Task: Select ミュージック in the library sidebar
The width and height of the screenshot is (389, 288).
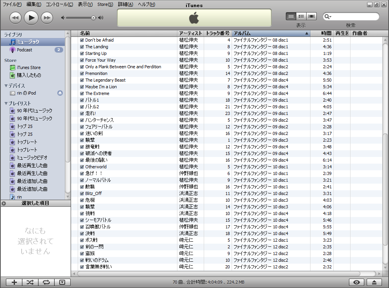Action: [x=33, y=42]
